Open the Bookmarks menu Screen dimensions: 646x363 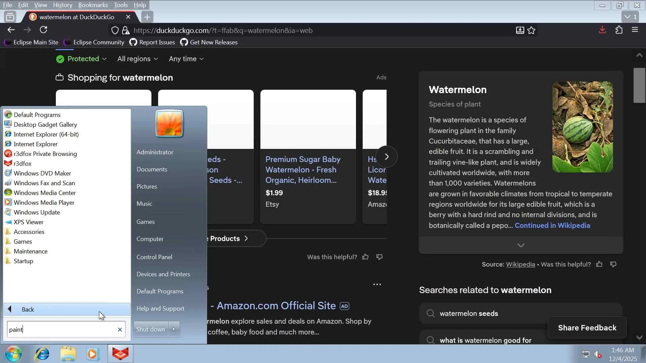93,5
